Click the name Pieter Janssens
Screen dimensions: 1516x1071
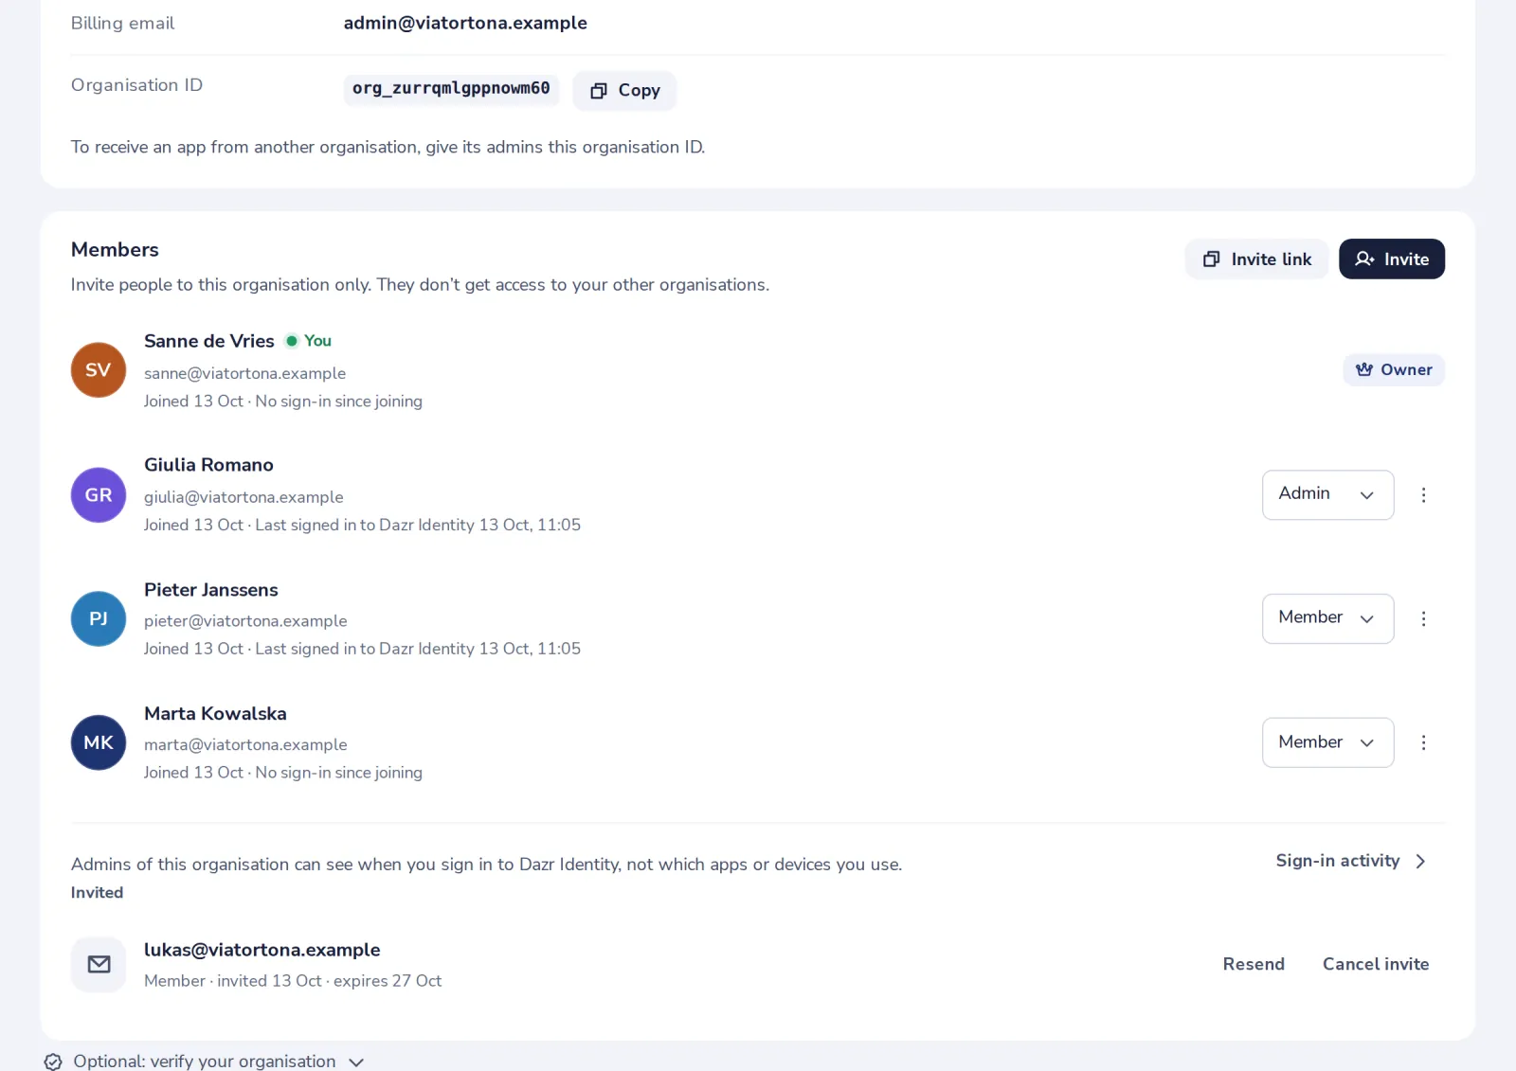coord(211,590)
